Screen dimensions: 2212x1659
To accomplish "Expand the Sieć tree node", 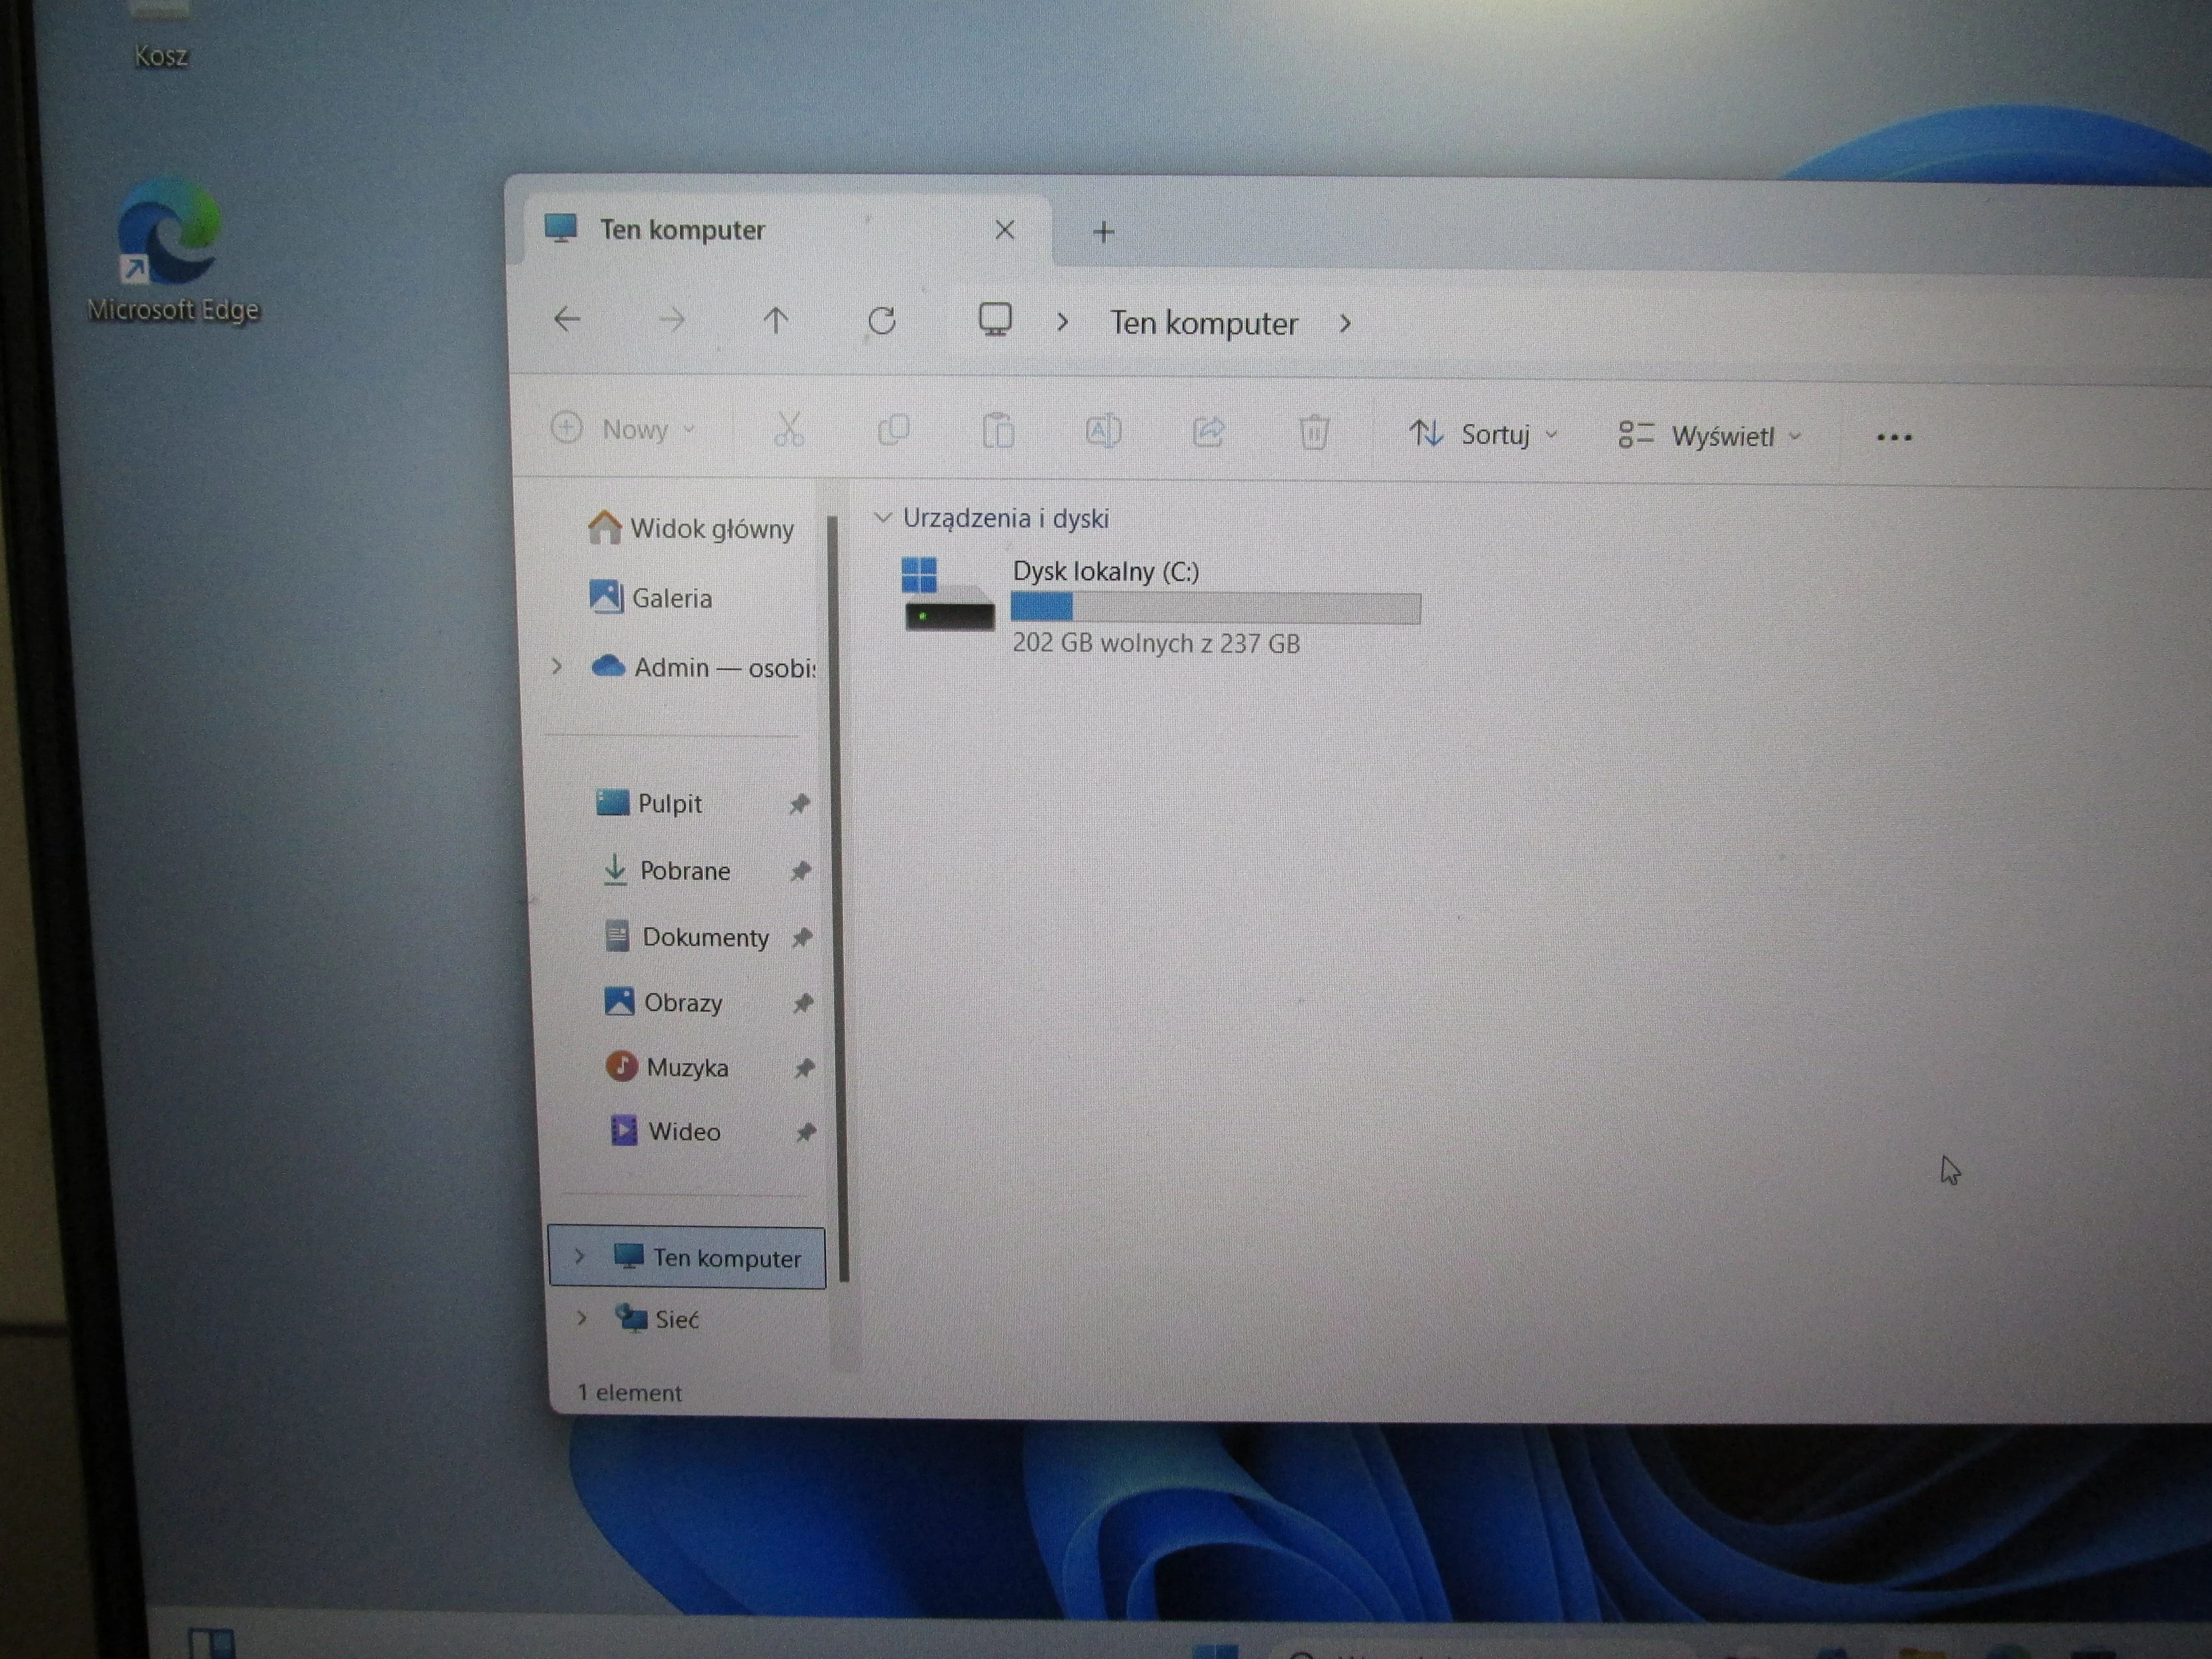I will point(582,1318).
